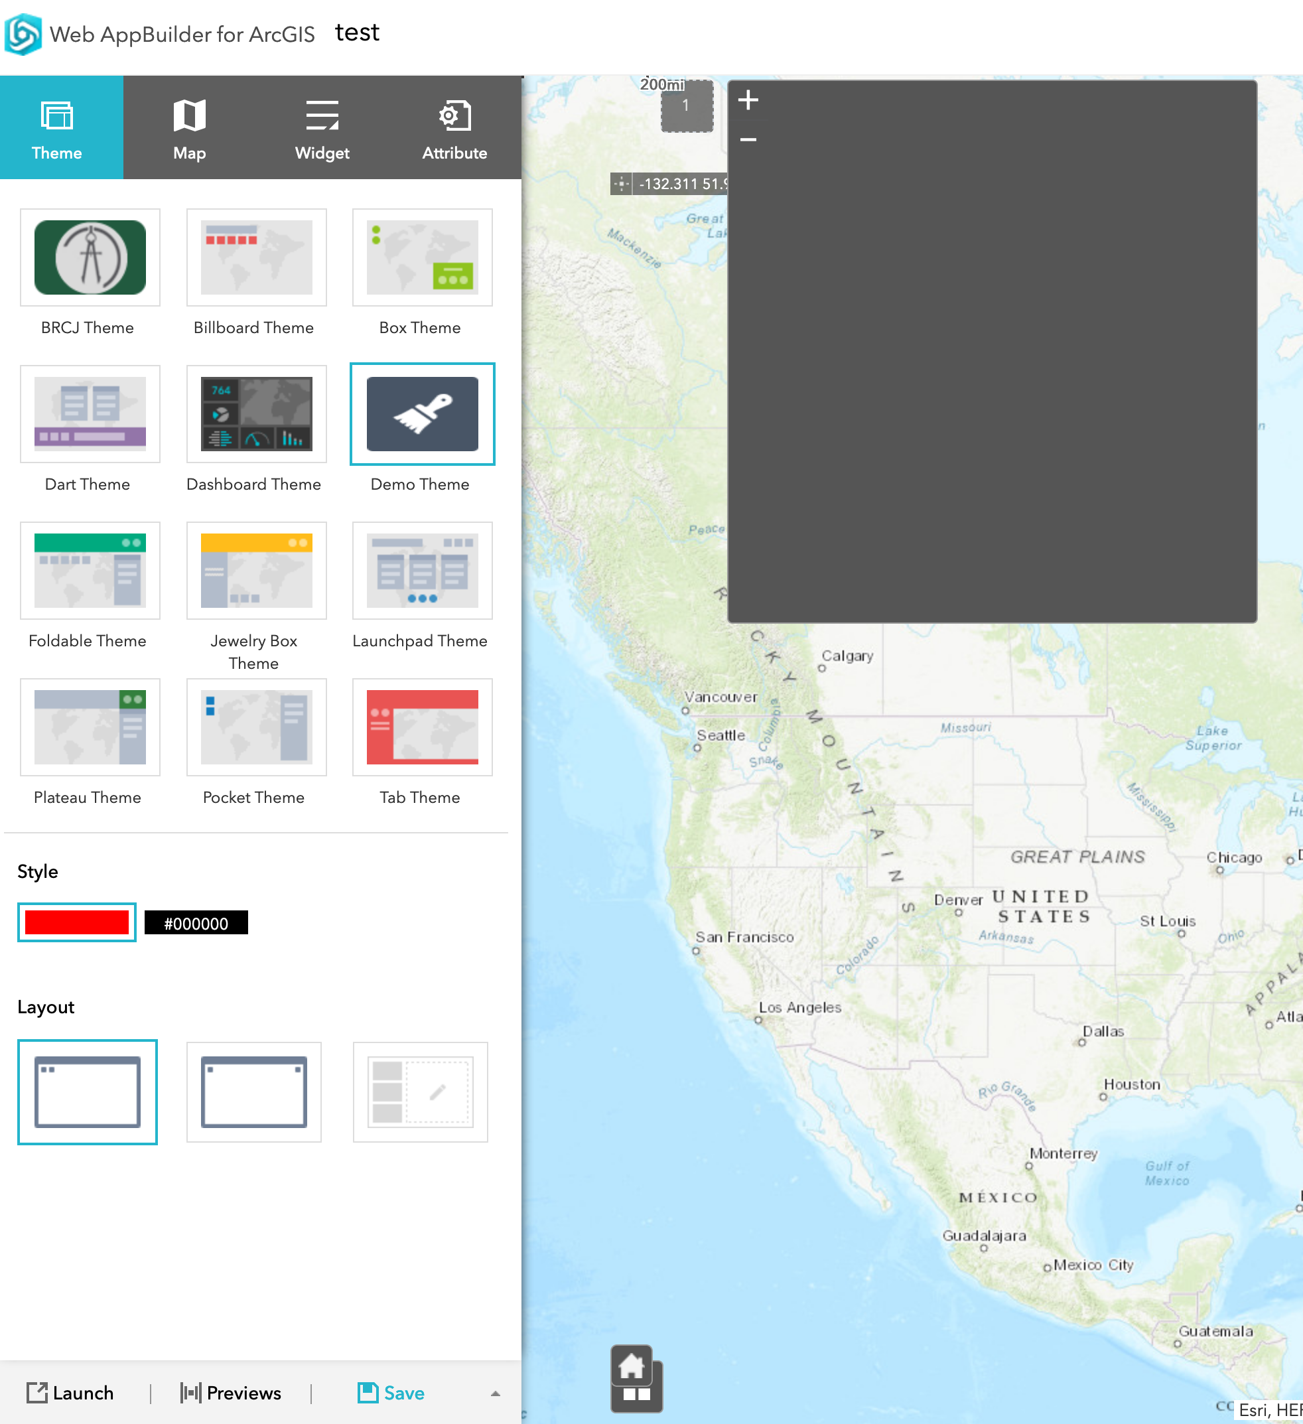Open the Widget tab
Viewport: 1303px width, 1424px height.
(x=322, y=128)
